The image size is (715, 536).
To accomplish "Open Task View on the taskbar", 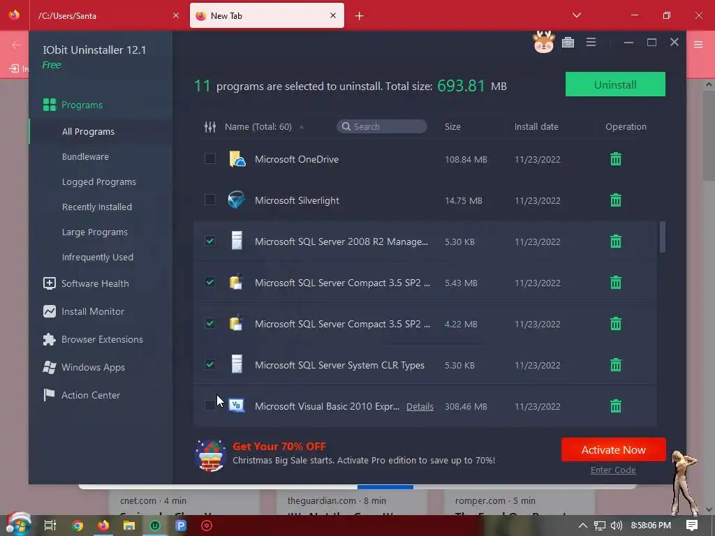I will 50,526.
